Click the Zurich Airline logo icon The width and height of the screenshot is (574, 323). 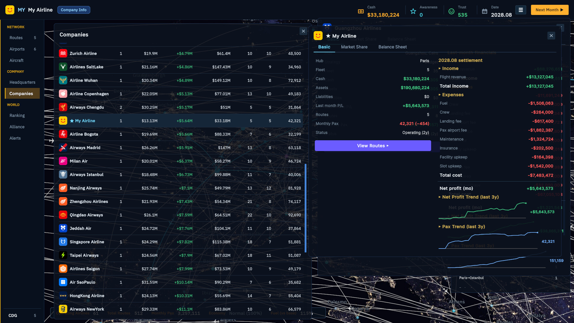(x=63, y=54)
